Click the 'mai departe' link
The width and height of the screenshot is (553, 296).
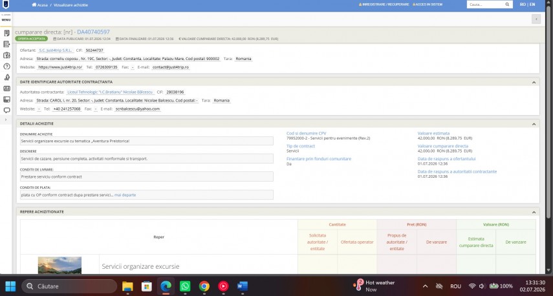tap(125, 195)
